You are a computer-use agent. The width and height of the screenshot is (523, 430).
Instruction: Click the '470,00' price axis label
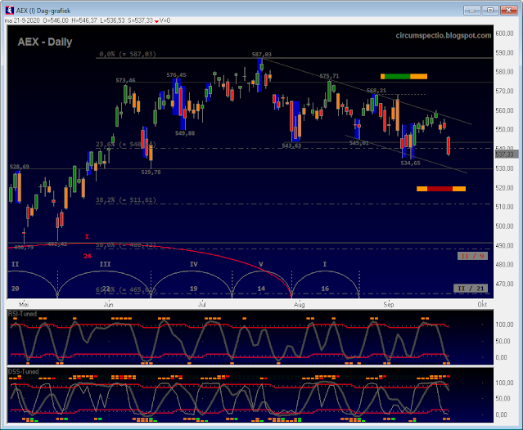point(505,284)
